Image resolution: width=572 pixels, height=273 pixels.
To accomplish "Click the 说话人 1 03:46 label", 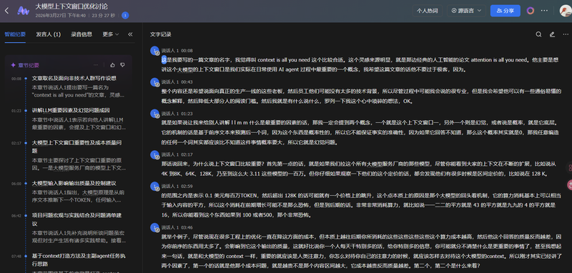I will [x=177, y=227].
